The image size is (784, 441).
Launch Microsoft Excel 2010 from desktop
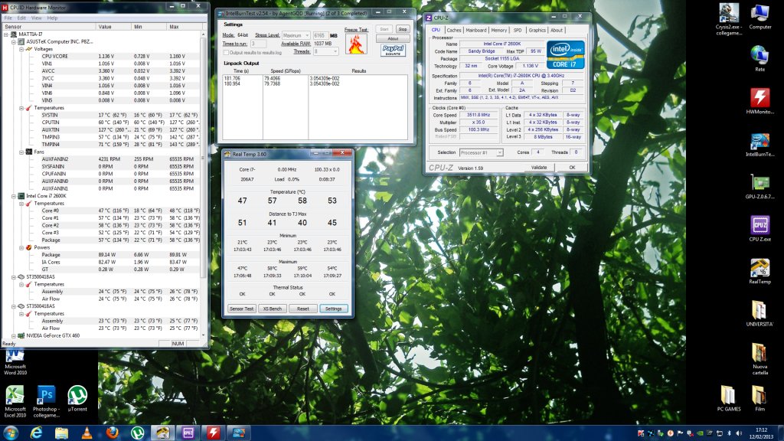[15, 401]
